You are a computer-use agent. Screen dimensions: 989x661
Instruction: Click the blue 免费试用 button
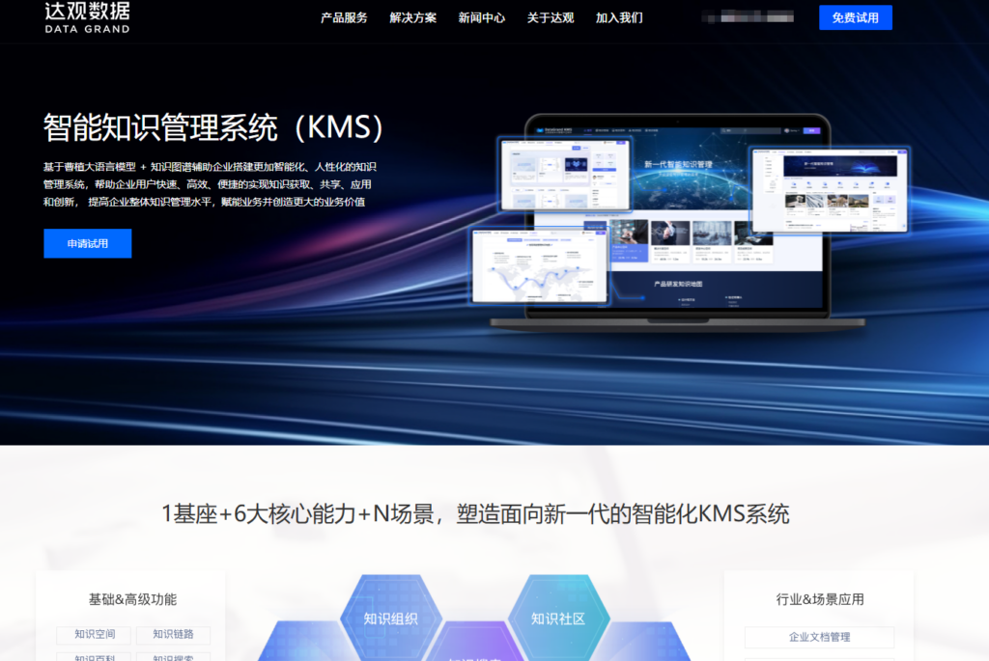point(855,17)
